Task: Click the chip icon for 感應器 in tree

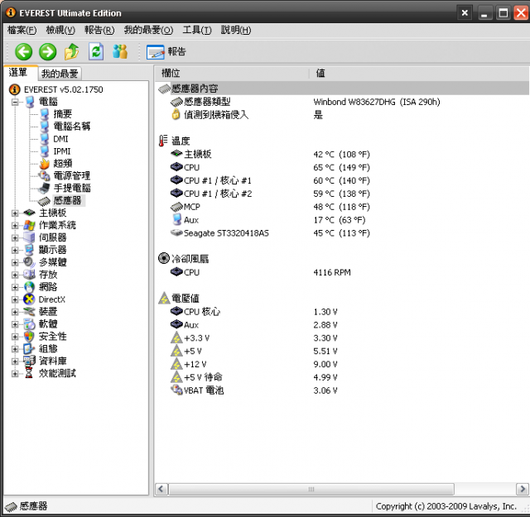Action: [44, 201]
